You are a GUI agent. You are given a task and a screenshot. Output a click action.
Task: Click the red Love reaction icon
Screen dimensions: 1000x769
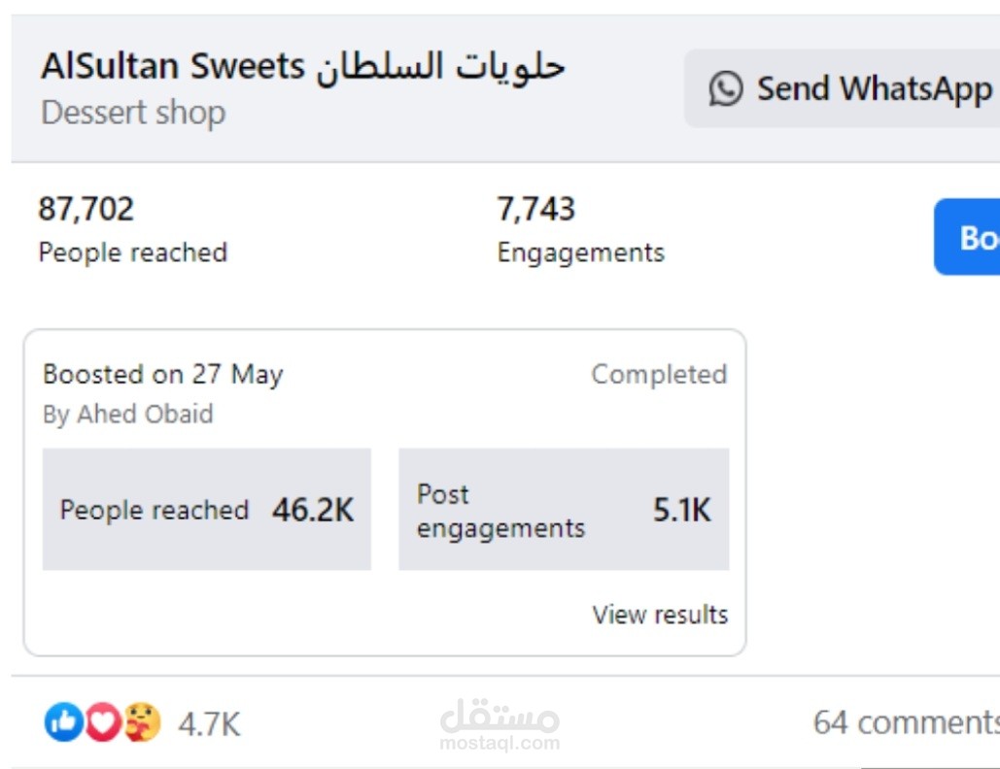click(103, 722)
